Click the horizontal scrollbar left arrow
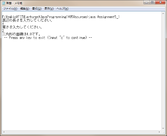Screen dimensions: 167x136 (4, 132)
